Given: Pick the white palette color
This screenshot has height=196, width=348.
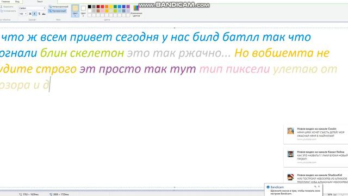Looking at the screenshot, I should [89, 11].
